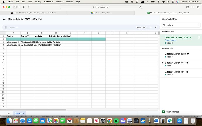Screen dimensions: 202x126
Task: Open the all sheets list icon
Action: (x=8, y=113)
